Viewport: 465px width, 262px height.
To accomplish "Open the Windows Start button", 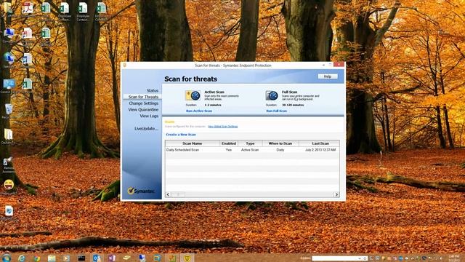I will point(7,258).
